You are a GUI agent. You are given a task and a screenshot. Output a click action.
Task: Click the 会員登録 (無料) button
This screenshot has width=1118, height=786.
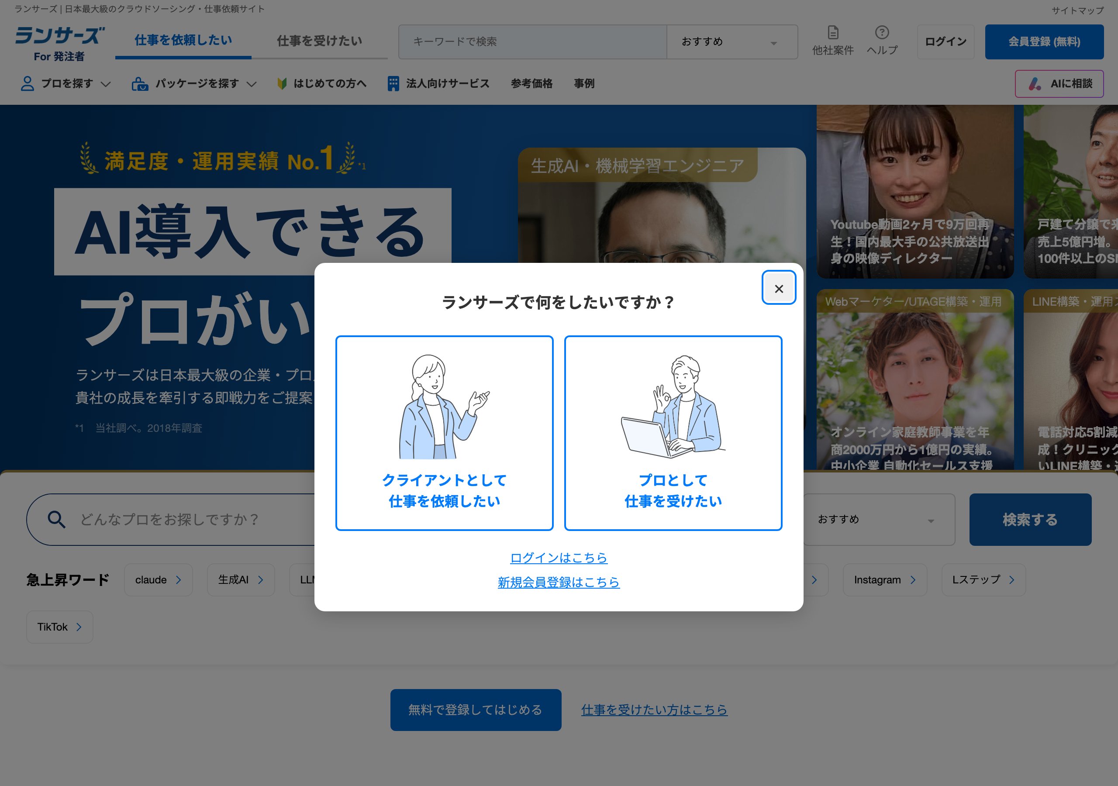click(x=1044, y=42)
